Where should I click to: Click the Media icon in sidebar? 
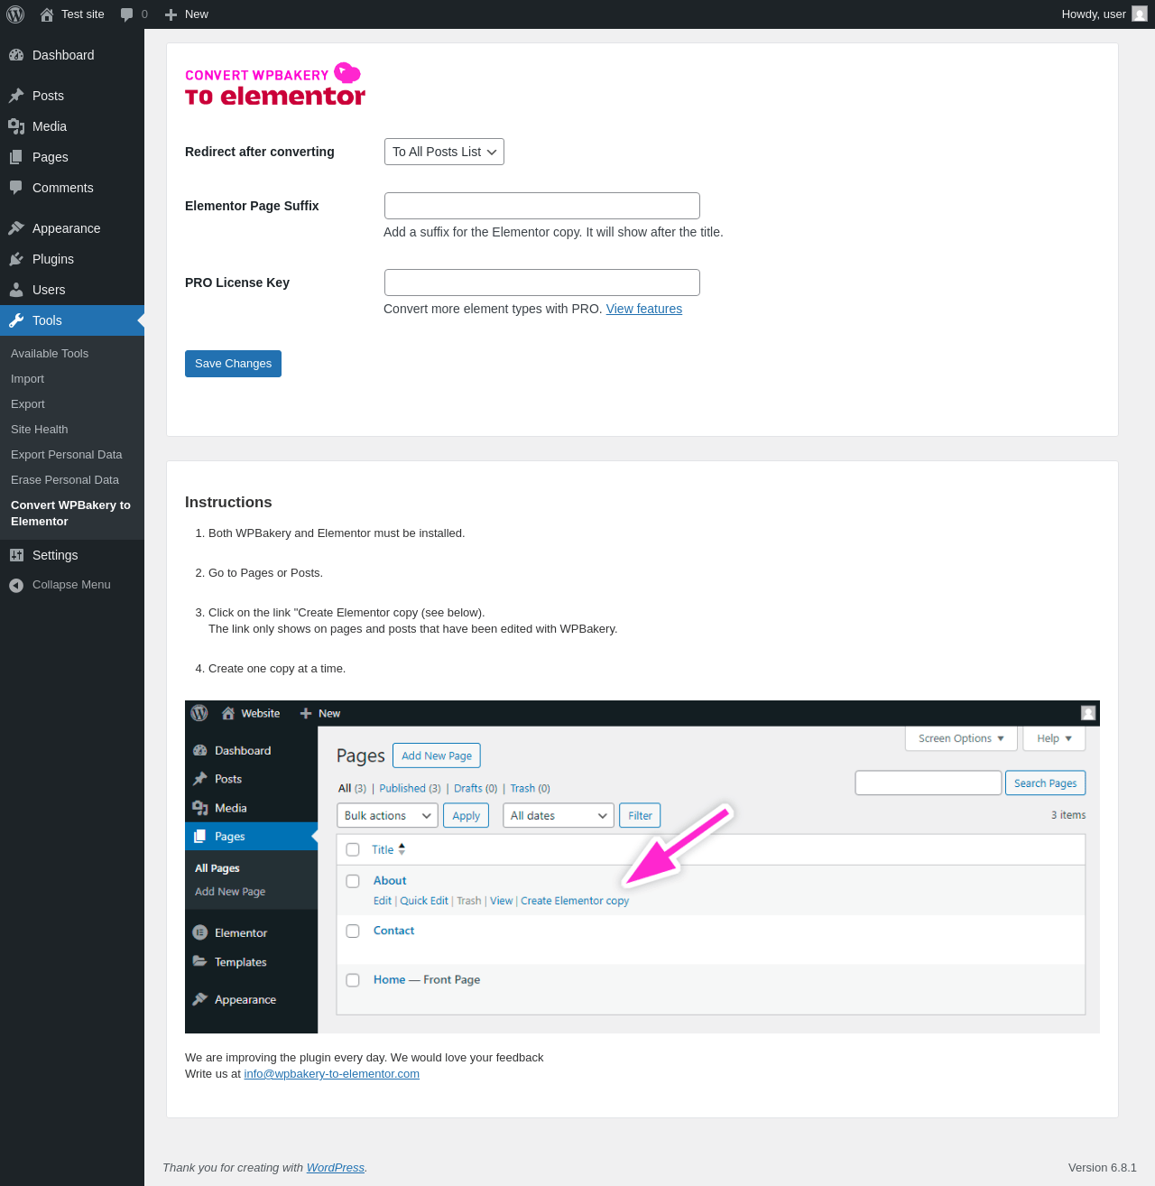[16, 126]
